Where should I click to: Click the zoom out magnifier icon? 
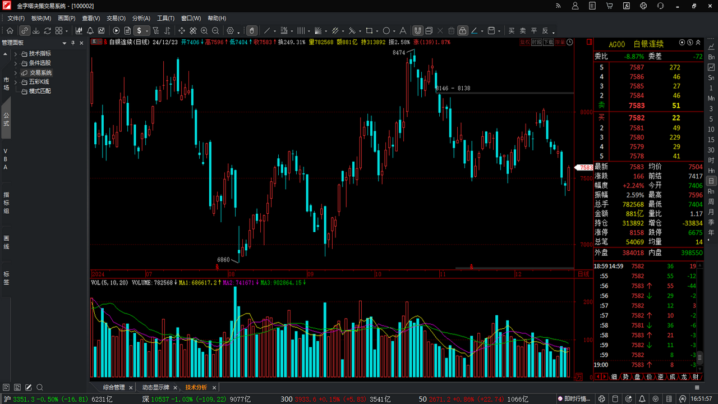click(x=216, y=31)
